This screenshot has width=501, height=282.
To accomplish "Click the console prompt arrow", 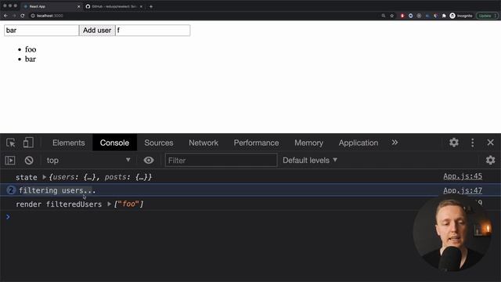I will 8,217.
